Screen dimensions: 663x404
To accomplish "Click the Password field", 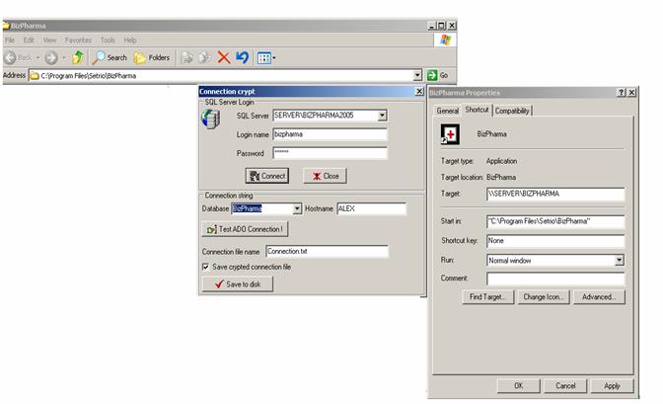I will (330, 153).
